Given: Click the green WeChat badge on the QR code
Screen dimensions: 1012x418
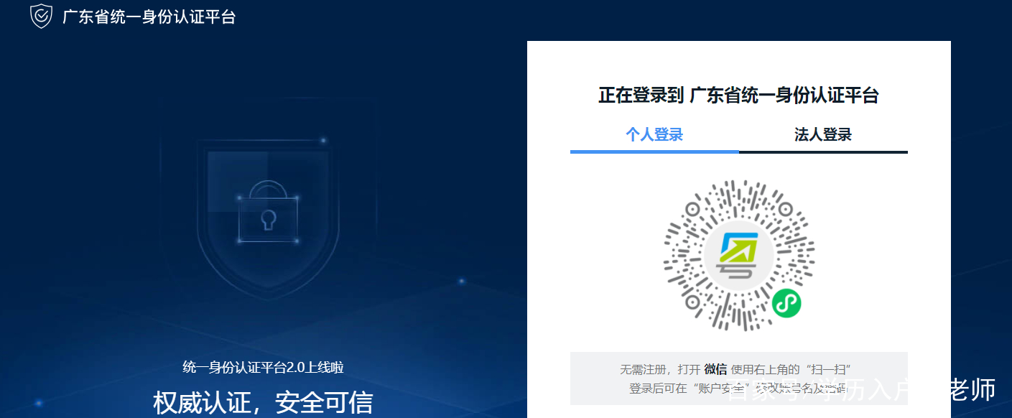Looking at the screenshot, I should pyautogui.click(x=788, y=304).
